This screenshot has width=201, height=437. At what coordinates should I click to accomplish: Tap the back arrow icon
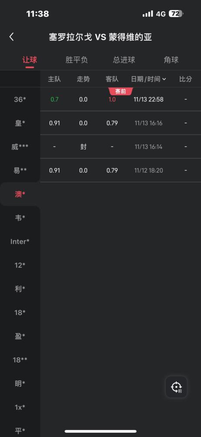tap(11, 37)
